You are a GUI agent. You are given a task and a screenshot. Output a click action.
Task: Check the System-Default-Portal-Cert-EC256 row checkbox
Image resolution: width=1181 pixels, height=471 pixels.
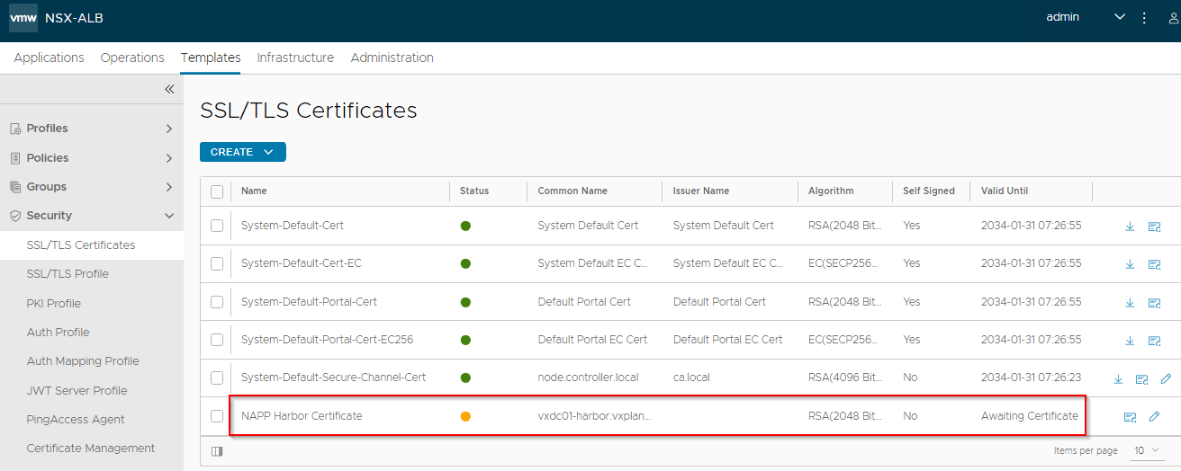217,340
